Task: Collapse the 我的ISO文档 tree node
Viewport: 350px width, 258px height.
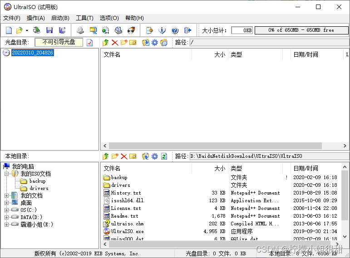Action: (7, 174)
